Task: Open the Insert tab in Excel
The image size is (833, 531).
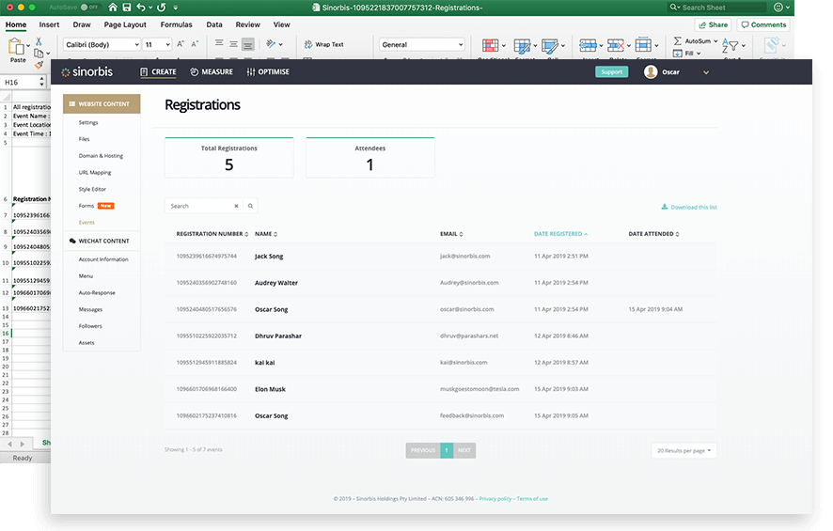Action: pos(49,24)
